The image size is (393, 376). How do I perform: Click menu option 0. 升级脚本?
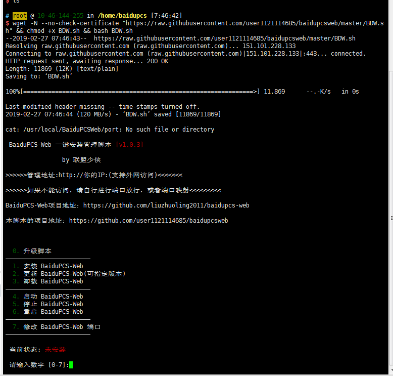(x=32, y=251)
